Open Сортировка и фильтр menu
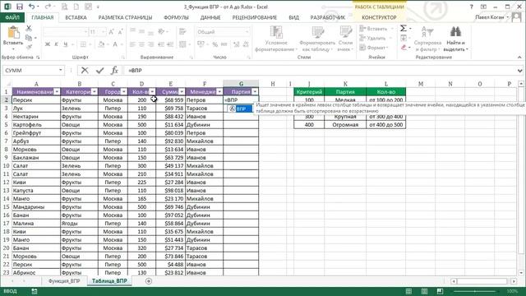 [x=427, y=39]
